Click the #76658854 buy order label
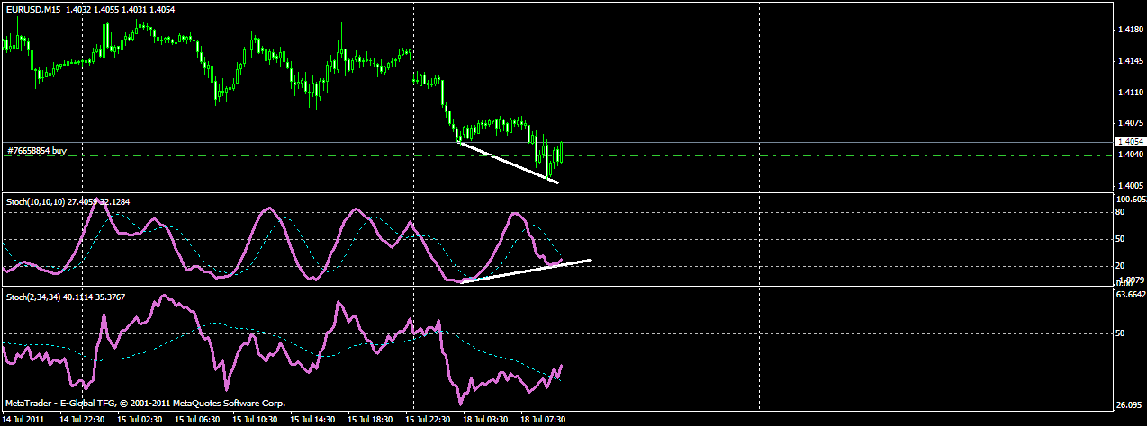The image size is (1147, 426). pyautogui.click(x=37, y=151)
